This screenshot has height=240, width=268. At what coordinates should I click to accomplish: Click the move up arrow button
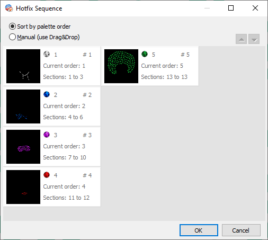point(241,39)
